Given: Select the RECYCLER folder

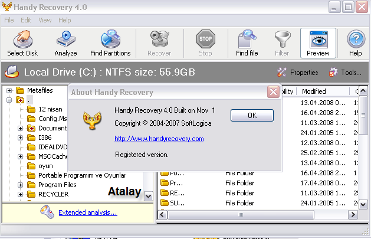Looking at the screenshot, I should (54, 194).
